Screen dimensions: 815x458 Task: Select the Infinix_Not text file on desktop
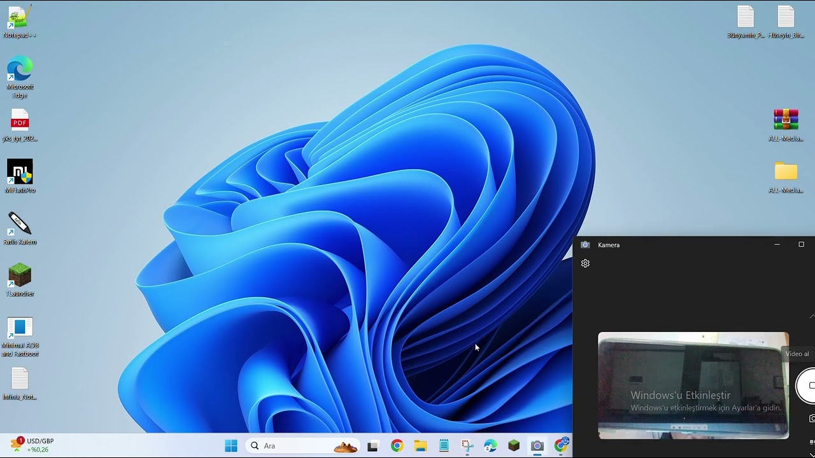pos(20,384)
